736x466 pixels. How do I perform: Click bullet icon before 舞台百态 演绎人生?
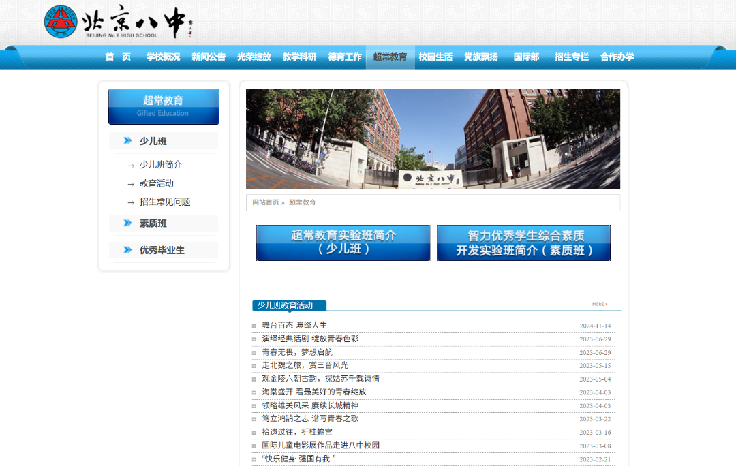tap(254, 326)
